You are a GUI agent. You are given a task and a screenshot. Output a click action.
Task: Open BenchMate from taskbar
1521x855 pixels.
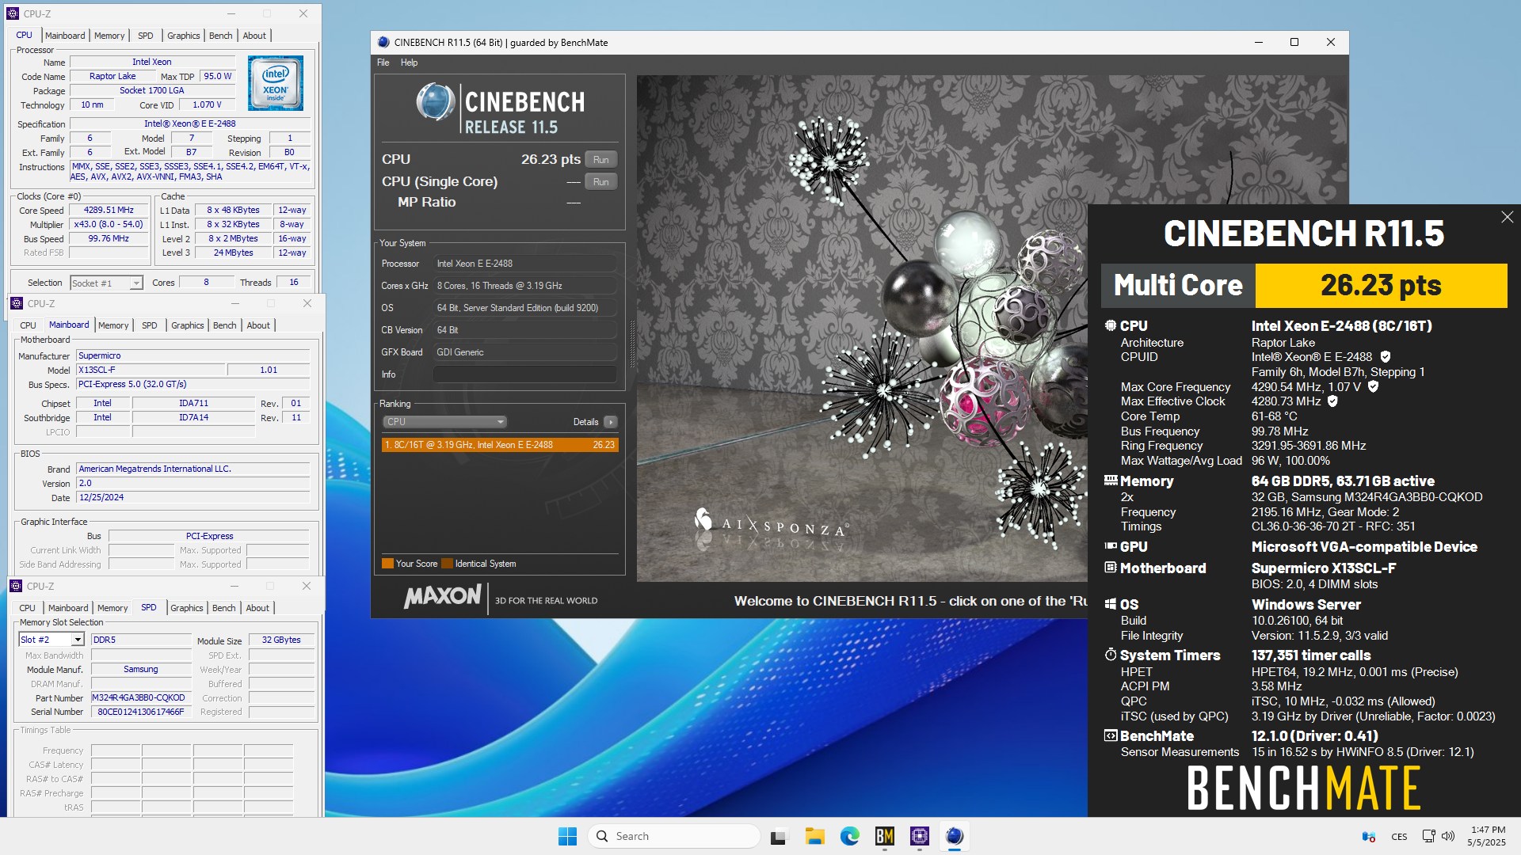[884, 836]
